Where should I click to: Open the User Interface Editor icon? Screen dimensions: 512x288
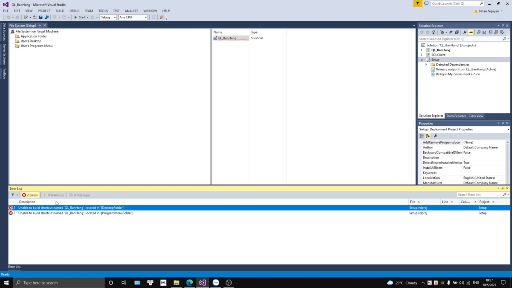coord(496,32)
